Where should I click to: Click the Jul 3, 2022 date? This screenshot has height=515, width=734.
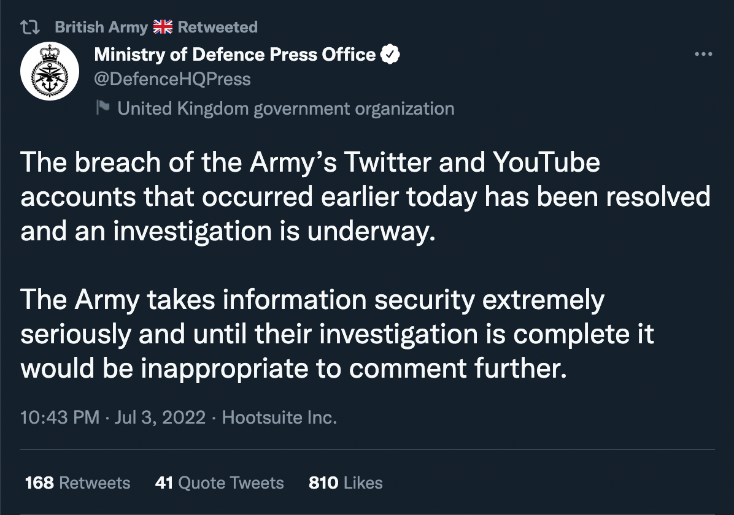[x=160, y=418]
